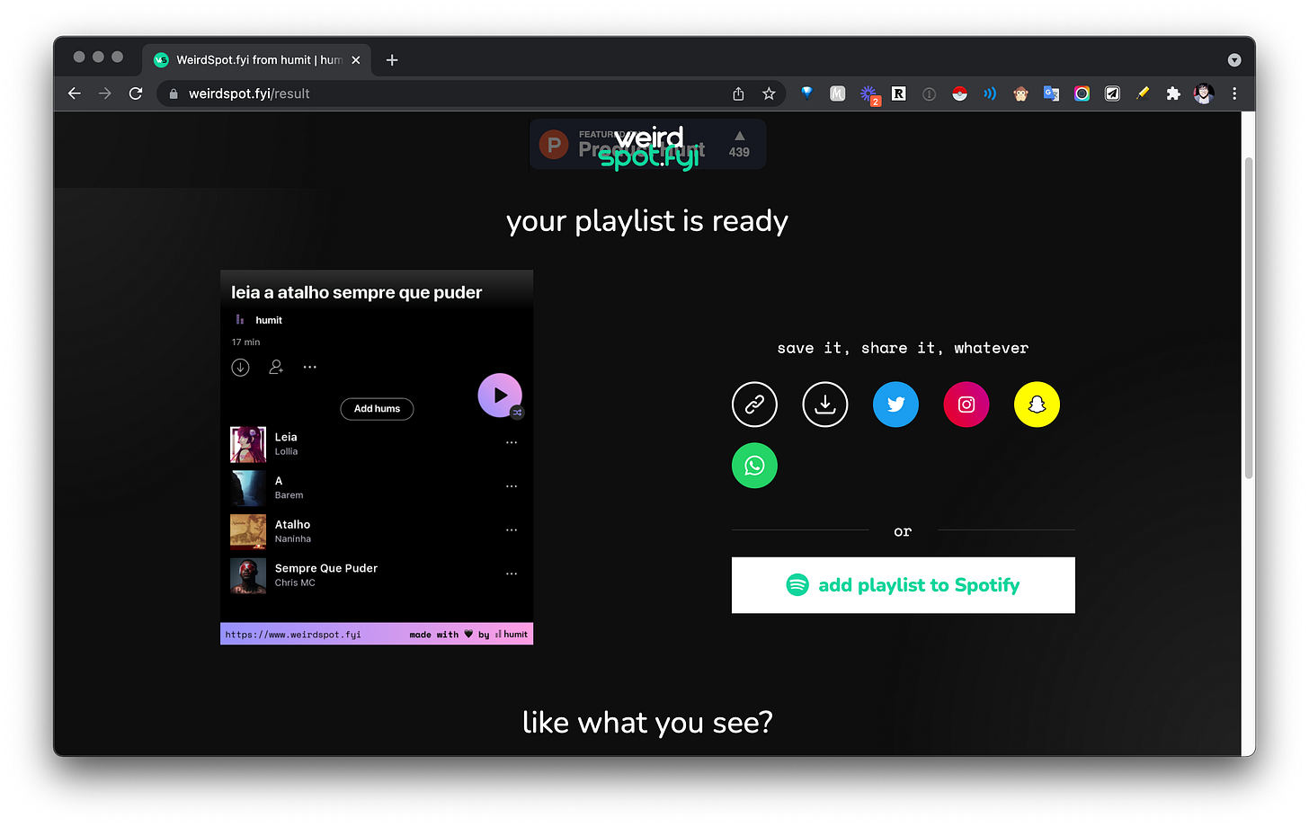This screenshot has height=827, width=1309.
Task: Click share page icon in address bar
Action: click(738, 93)
